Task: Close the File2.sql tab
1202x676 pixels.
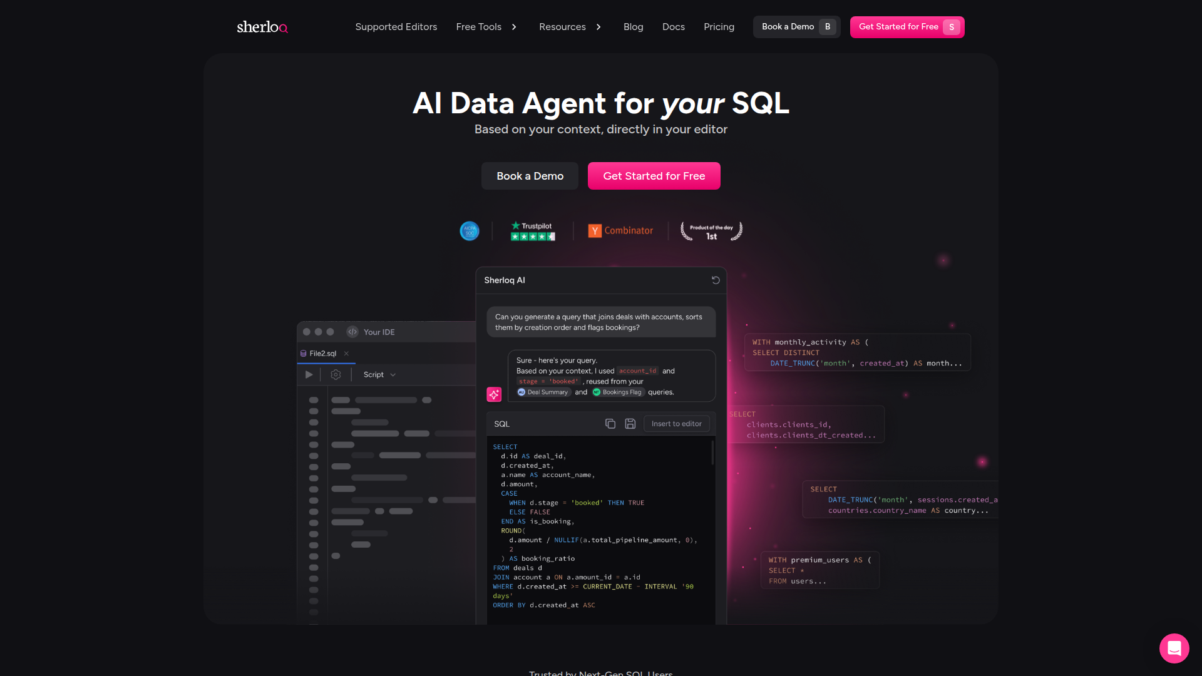Action: [346, 354]
